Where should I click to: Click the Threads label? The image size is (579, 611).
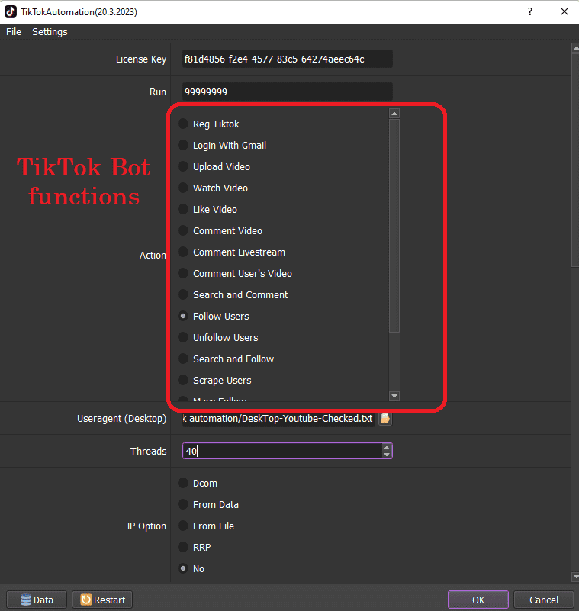coord(149,452)
